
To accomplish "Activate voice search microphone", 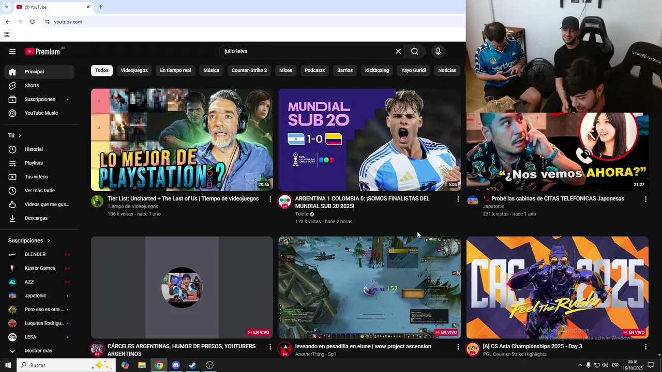I will pos(438,51).
